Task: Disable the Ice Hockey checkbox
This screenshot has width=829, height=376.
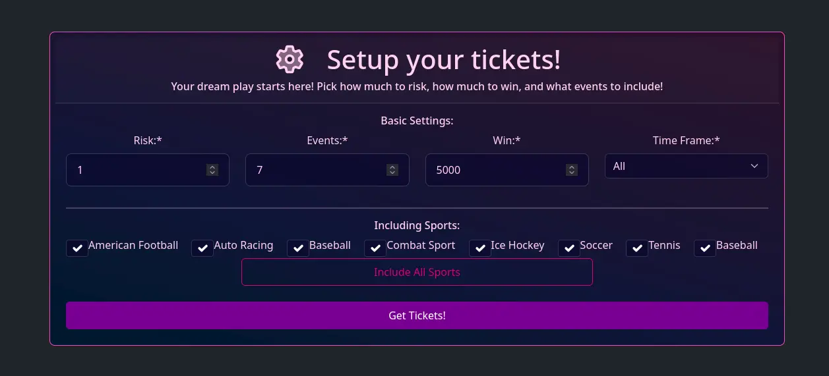Action: point(479,248)
